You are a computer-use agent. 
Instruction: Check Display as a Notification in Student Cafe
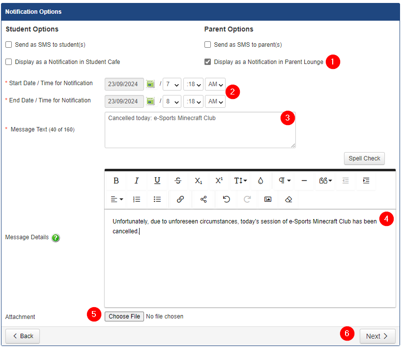(9, 62)
